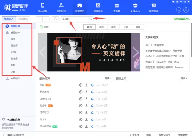Select the 首页 content tab

point(89,27)
